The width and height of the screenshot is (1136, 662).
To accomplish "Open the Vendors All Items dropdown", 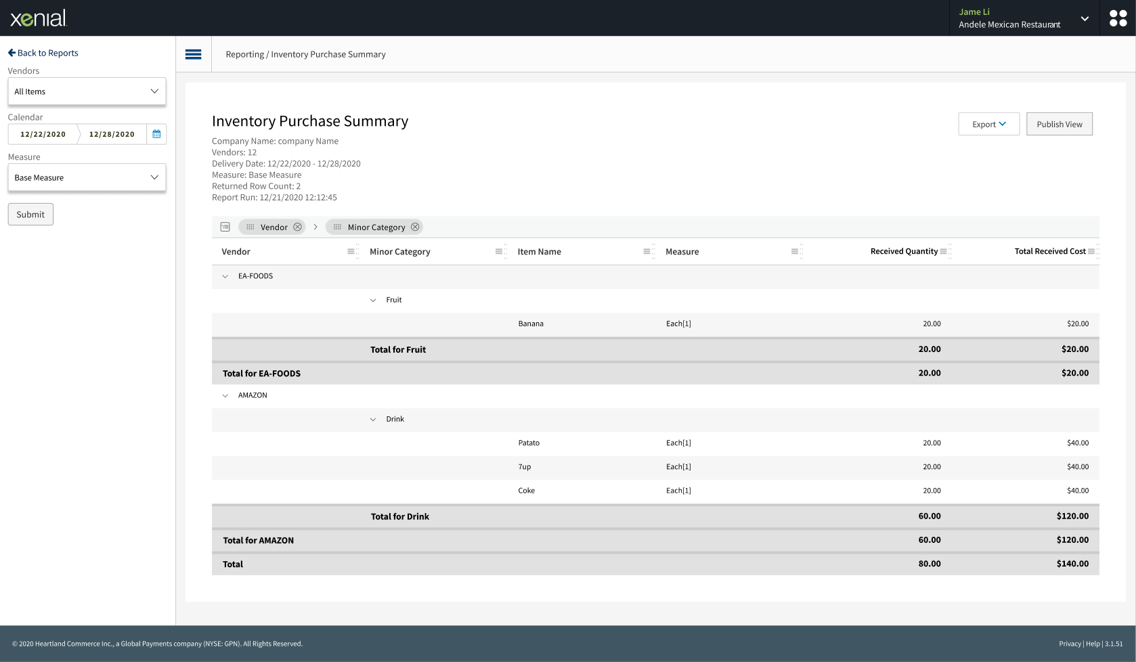I will click(x=87, y=91).
